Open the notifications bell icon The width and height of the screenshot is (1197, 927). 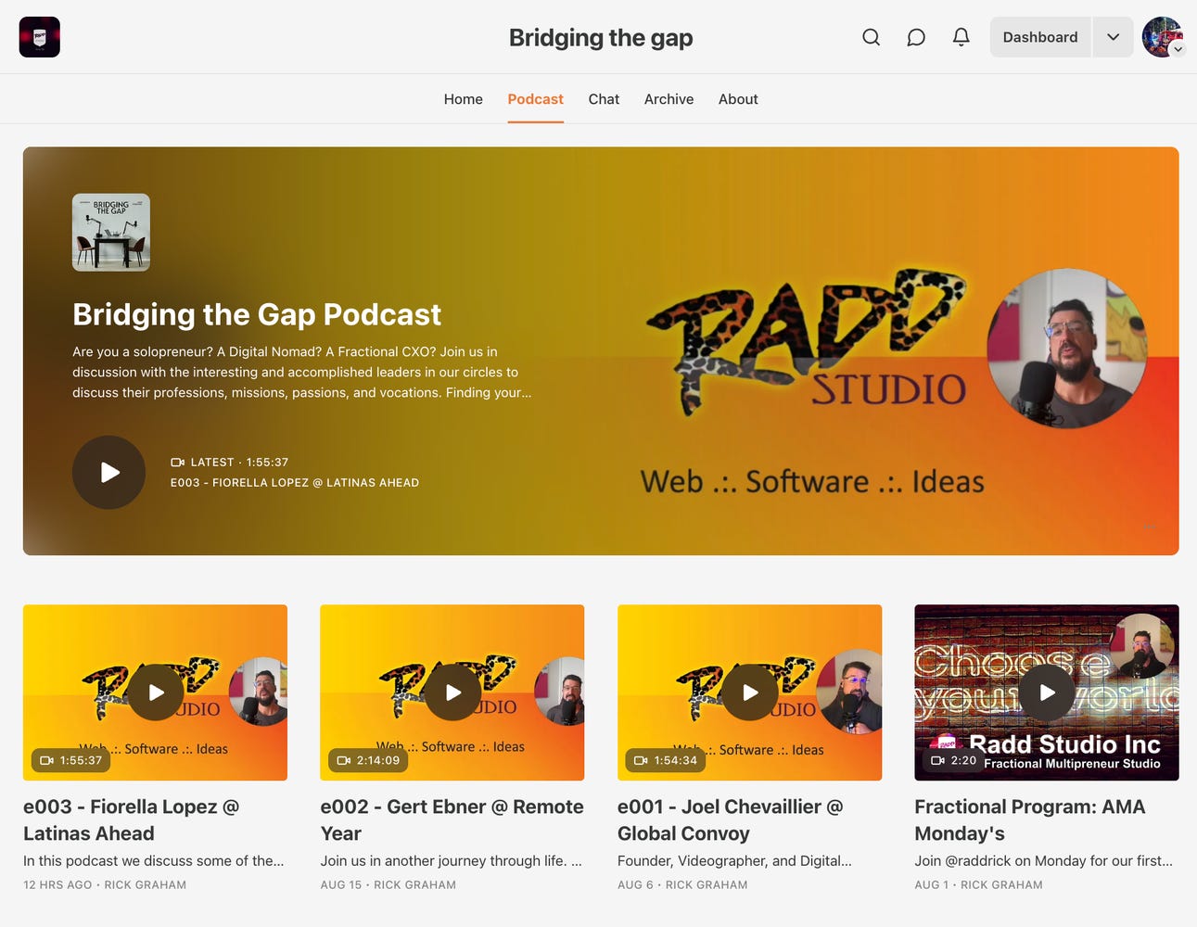coord(961,37)
